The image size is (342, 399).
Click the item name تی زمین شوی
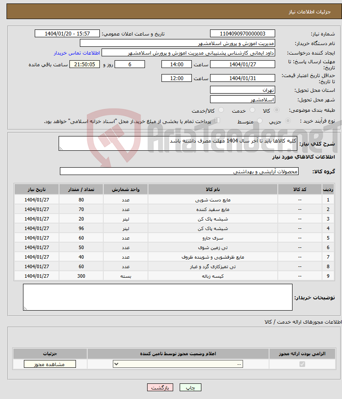tap(213, 248)
